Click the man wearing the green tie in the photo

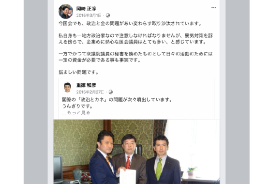(162, 160)
